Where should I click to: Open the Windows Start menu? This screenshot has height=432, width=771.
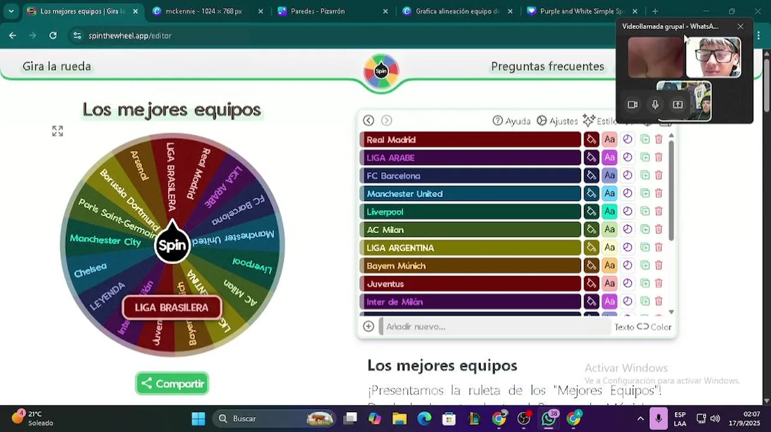tap(198, 418)
